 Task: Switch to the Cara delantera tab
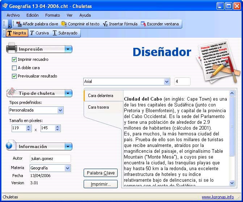104,96
